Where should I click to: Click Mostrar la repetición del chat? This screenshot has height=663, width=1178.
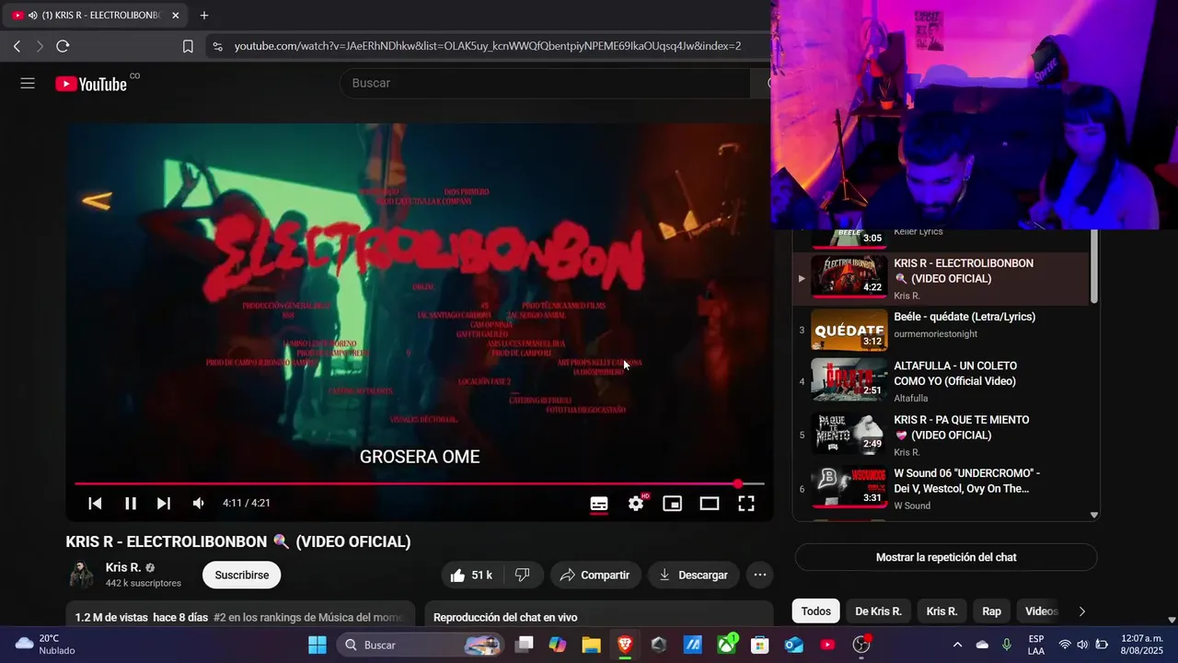point(946,557)
